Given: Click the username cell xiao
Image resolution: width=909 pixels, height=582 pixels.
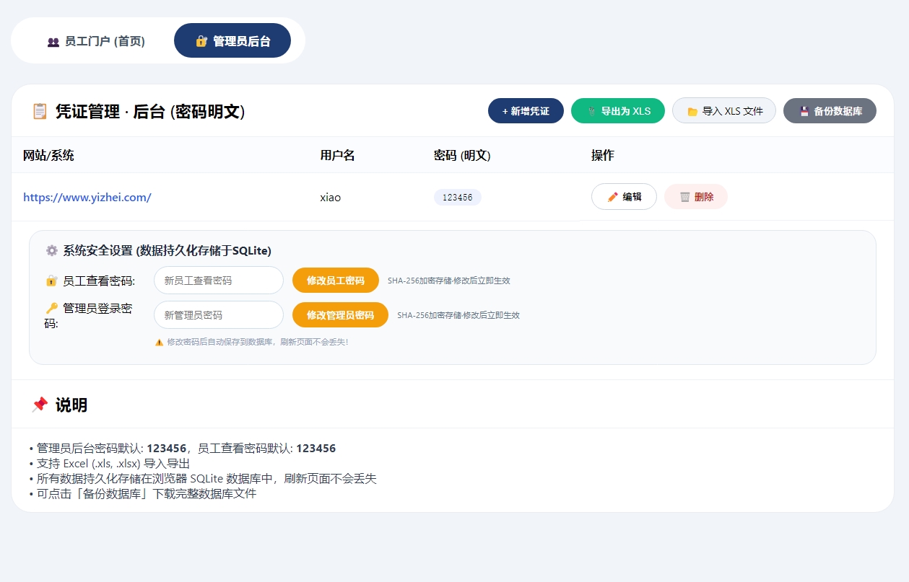Looking at the screenshot, I should (x=331, y=197).
